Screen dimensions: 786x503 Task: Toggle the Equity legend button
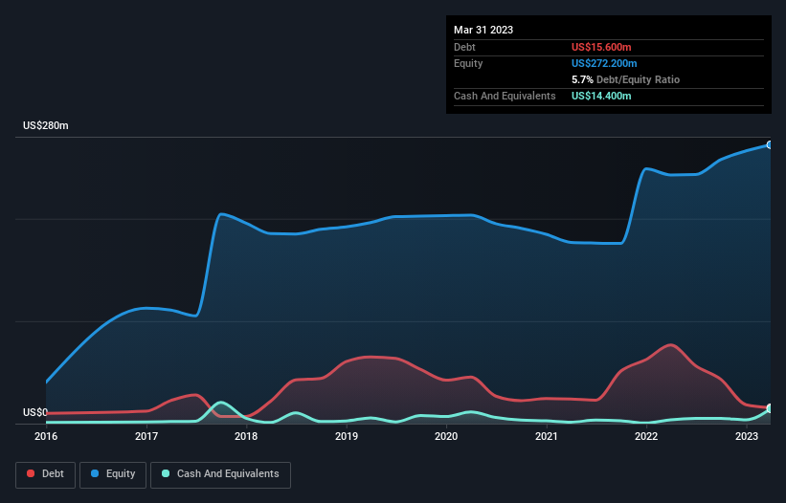point(113,474)
